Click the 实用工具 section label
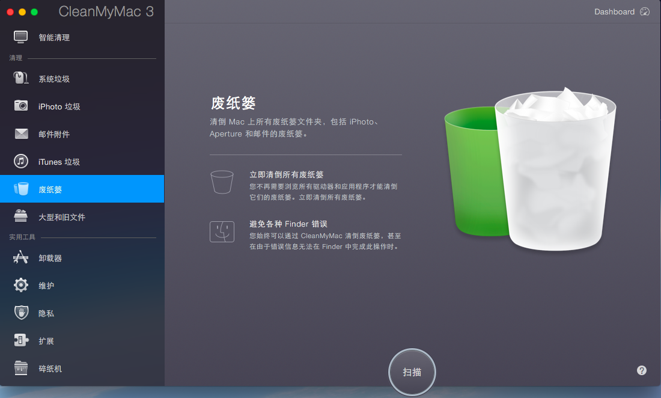Screen dimensions: 661x398 (x=22, y=237)
